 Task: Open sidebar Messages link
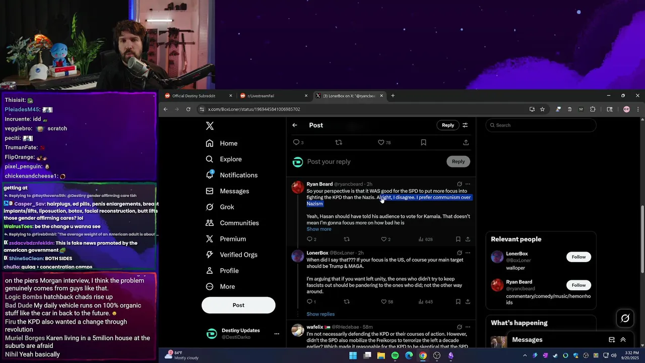click(x=228, y=191)
